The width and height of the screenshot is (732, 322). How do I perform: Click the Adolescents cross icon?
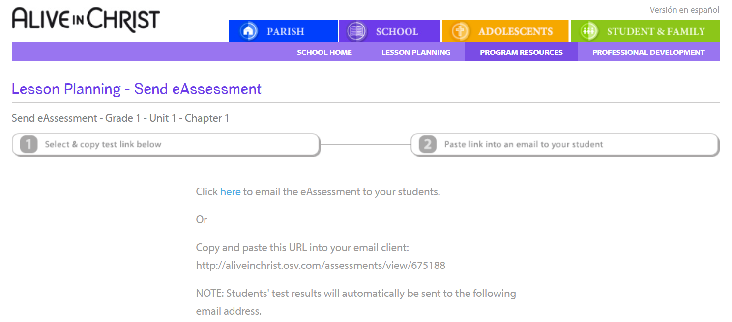tap(460, 31)
